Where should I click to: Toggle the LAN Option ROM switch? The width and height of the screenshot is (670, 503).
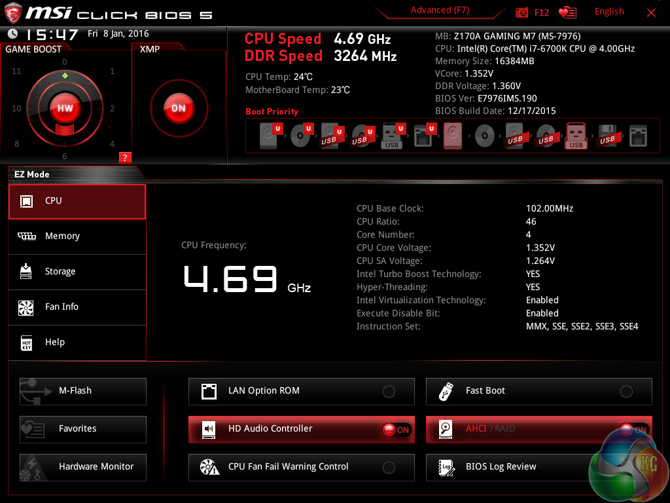(389, 392)
